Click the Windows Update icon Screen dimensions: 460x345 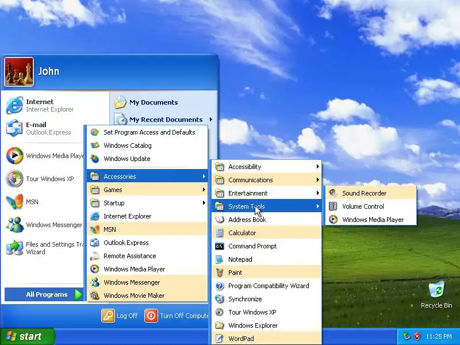94,159
